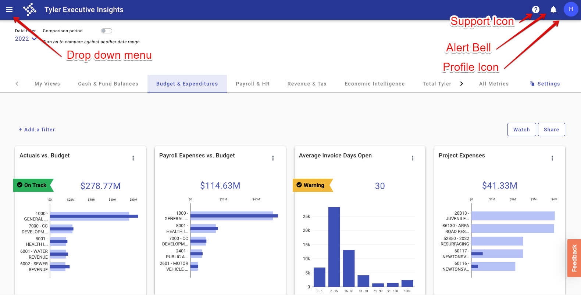This screenshot has height=295, width=581.
Task: Switch to the My Views tab
Action: 47,84
